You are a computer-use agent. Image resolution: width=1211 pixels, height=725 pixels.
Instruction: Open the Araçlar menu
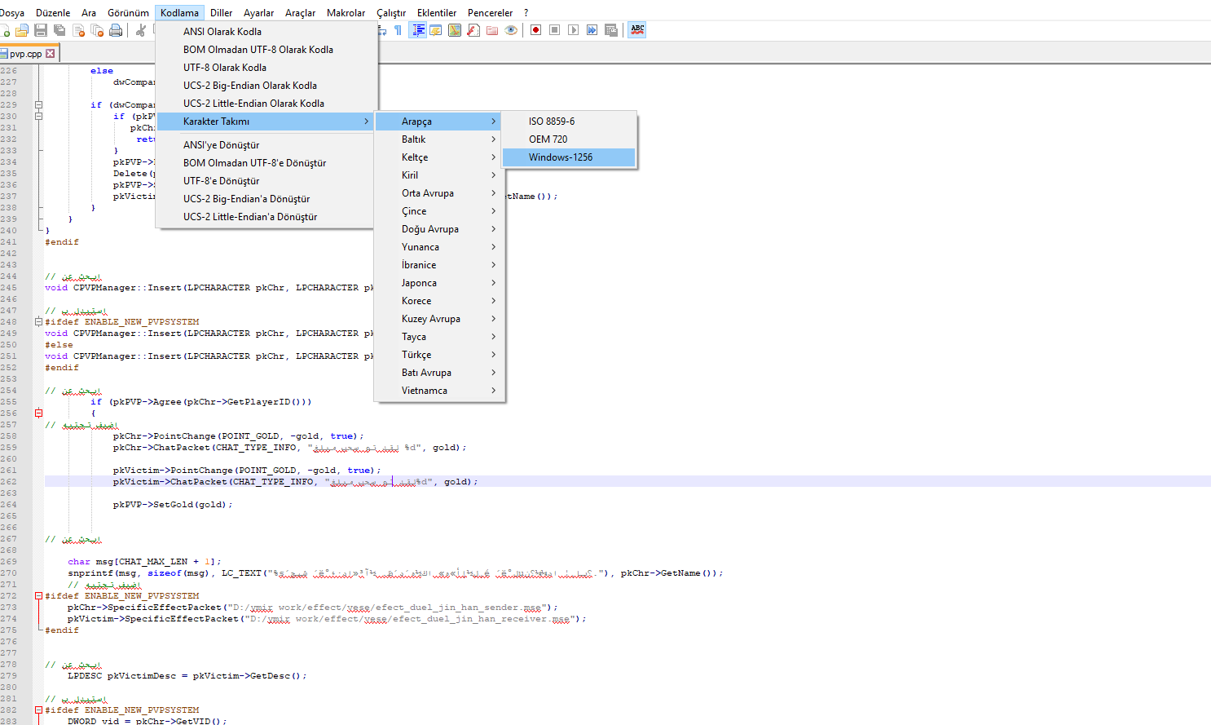coord(300,13)
